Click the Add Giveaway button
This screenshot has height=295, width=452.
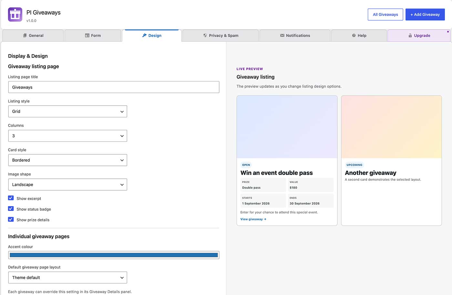pyautogui.click(x=425, y=14)
